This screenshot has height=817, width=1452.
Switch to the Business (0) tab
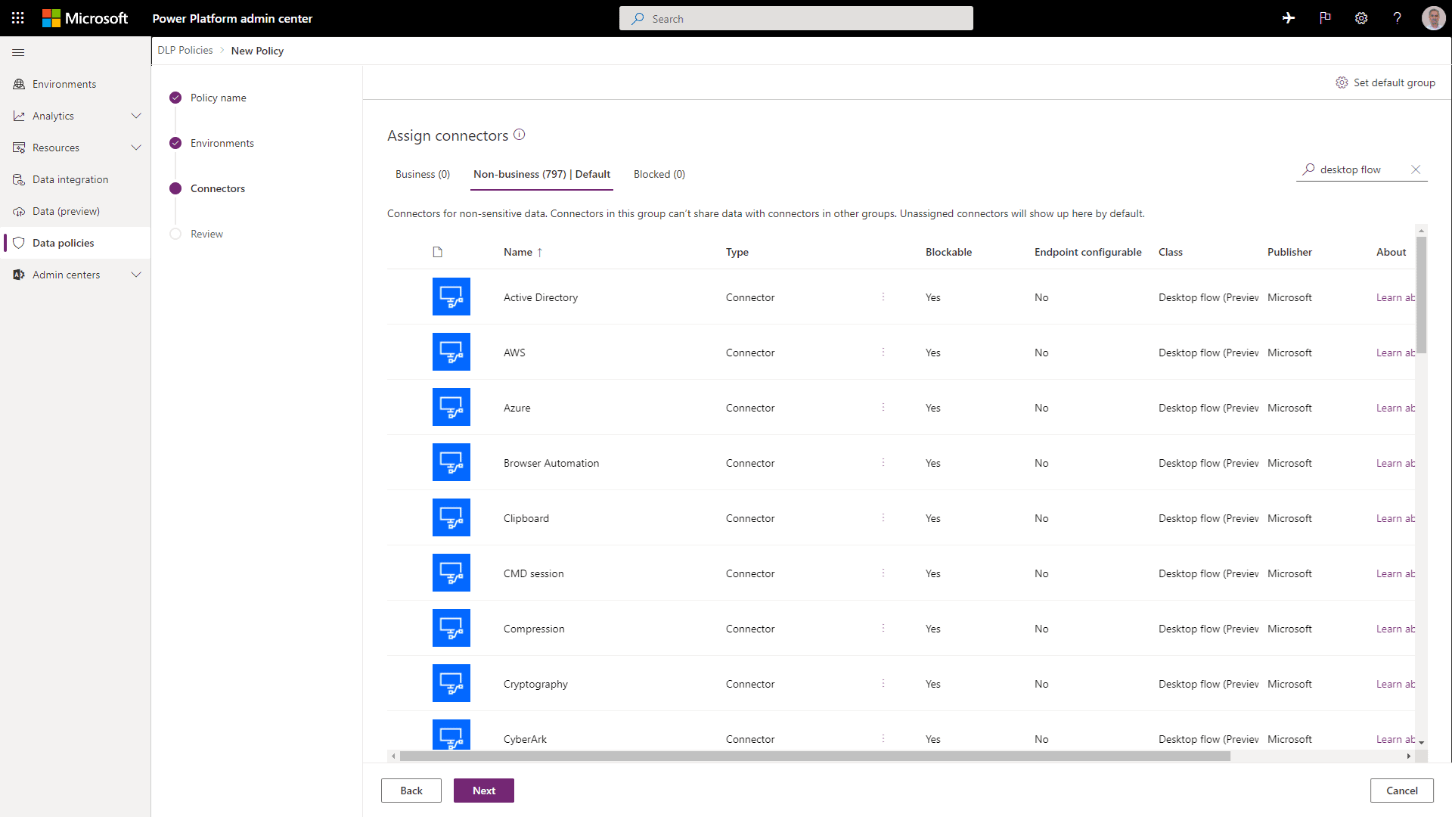click(x=422, y=174)
